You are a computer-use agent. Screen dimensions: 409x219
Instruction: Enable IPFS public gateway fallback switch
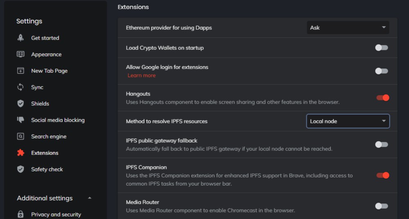pyautogui.click(x=382, y=144)
